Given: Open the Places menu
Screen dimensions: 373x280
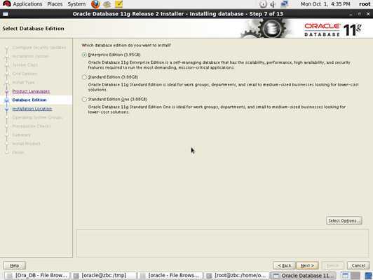Looking at the screenshot, I should pyautogui.click(x=55, y=4).
